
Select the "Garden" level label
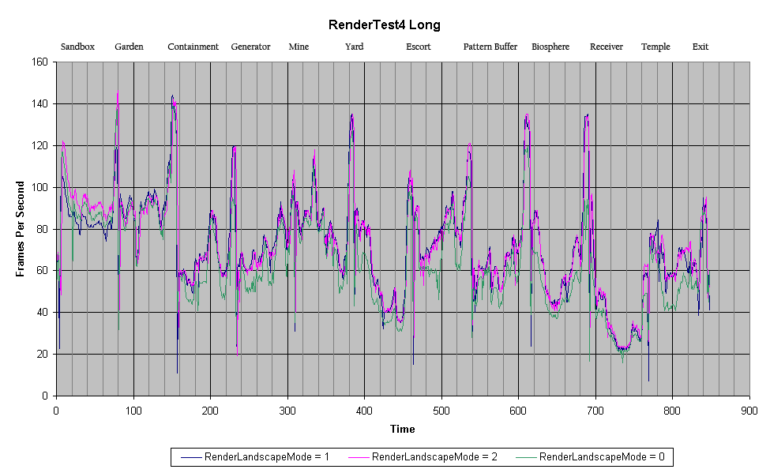[x=130, y=47]
